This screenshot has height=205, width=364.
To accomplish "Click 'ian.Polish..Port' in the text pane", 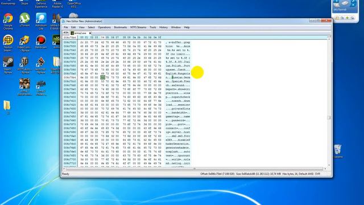I will [178, 66].
